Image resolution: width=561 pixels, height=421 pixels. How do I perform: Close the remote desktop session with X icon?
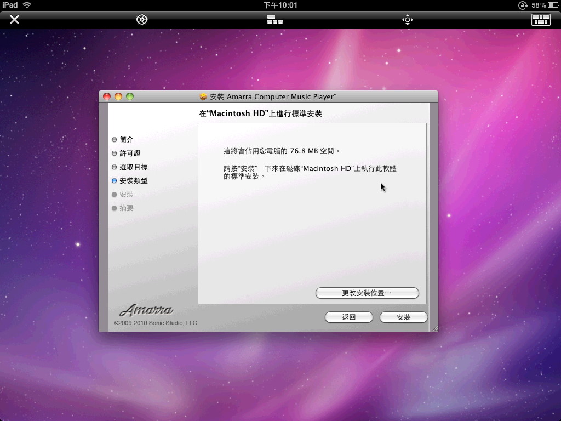coord(14,19)
